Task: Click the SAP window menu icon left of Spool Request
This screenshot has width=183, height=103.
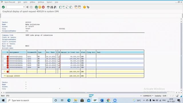Action: [x=2, y=2]
